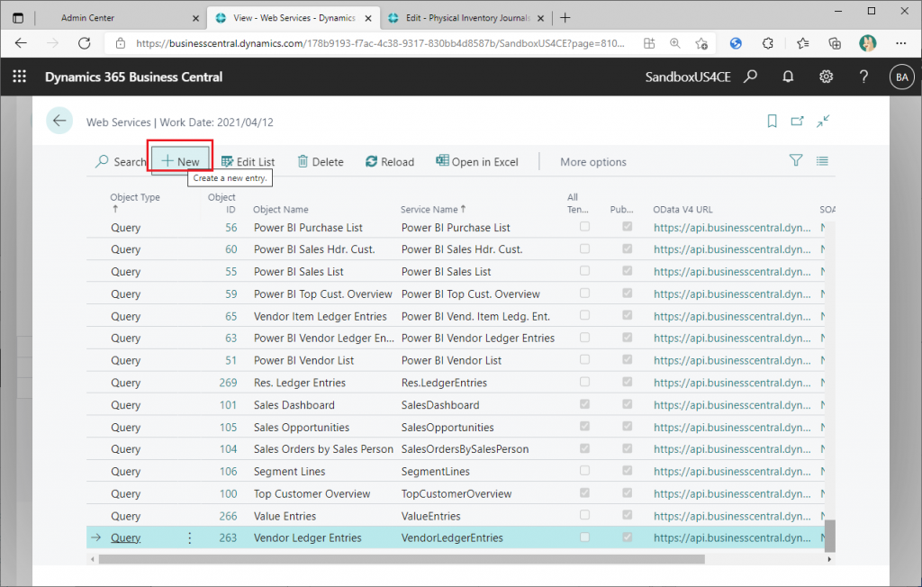Expand More options in the action bar
Viewport: 922px width, 587px height.
tap(592, 162)
